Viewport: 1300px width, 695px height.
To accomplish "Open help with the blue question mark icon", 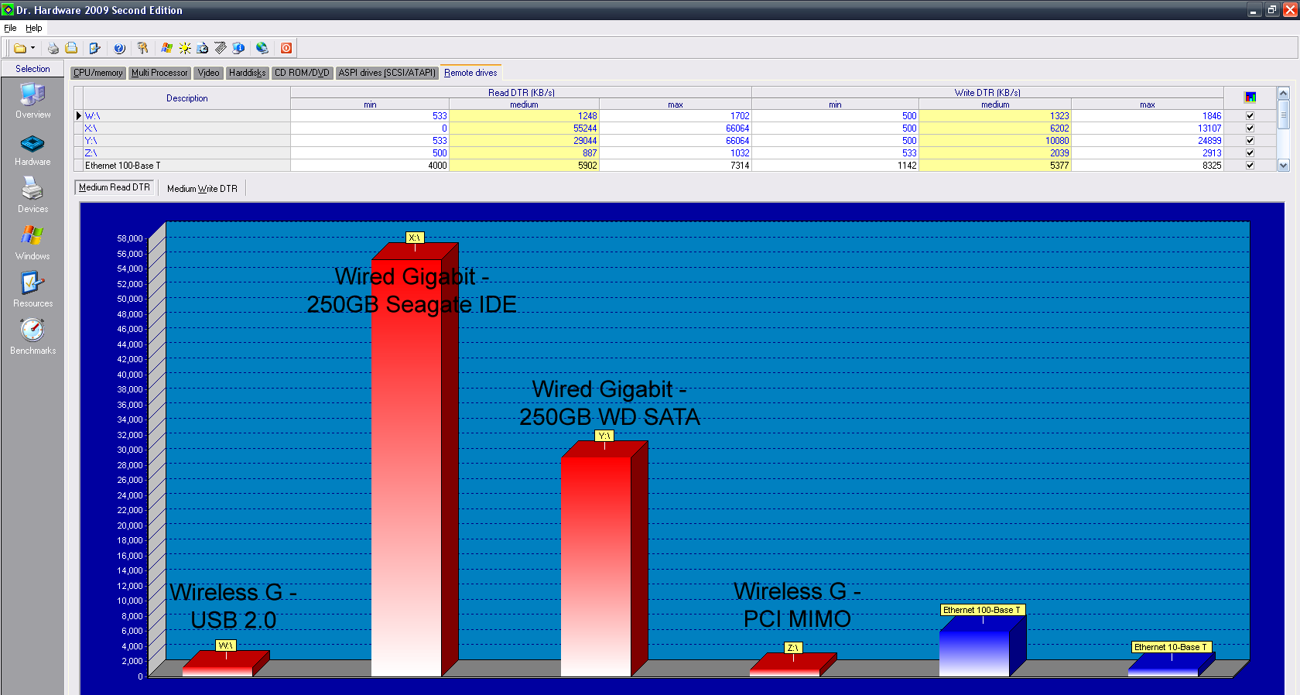I will [x=119, y=48].
